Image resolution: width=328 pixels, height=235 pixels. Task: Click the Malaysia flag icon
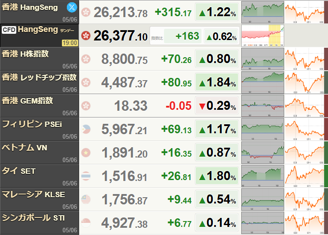click(86, 199)
